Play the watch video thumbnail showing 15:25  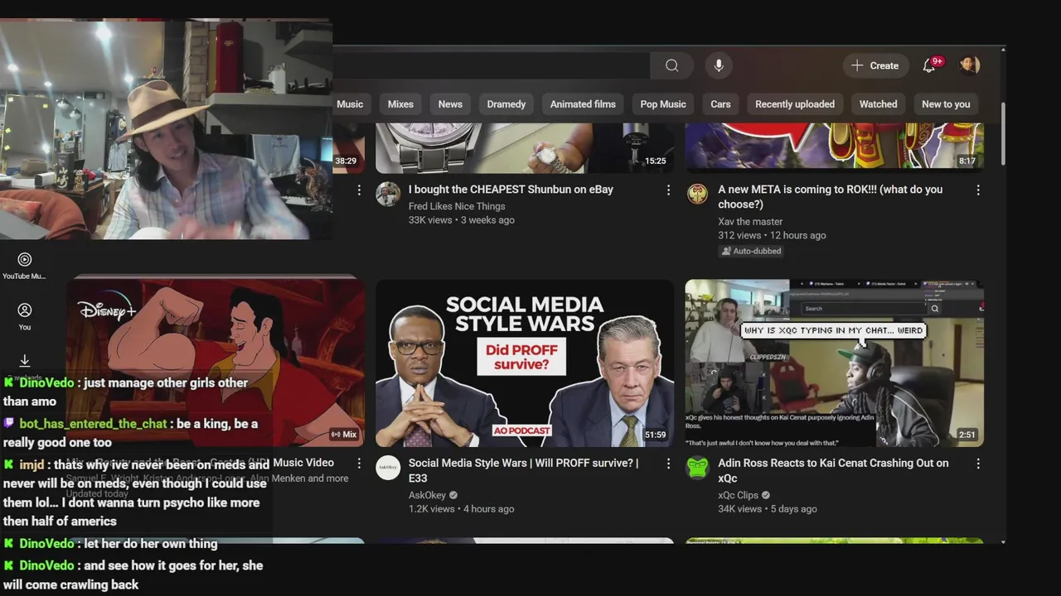click(525, 148)
